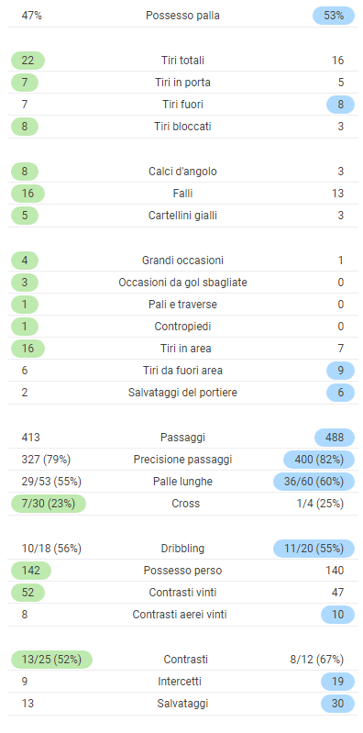Viewport: 363px width, 733px height.
Task: Click the blue 19 Intercetti badge
Action: [337, 682]
